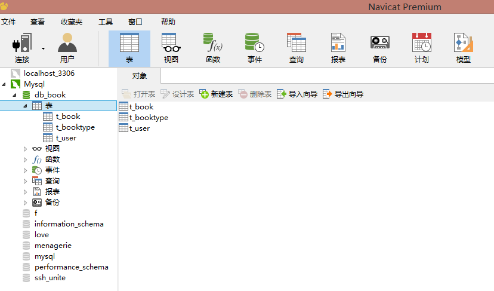Screen dimensions: 494x291
Task: Click the 打开表 open table button
Action: coord(138,94)
